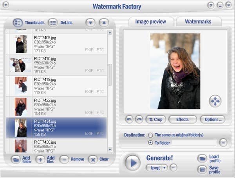The width and height of the screenshot is (235, 178).
Task: Click the Save profile label
Action: [x=215, y=170]
